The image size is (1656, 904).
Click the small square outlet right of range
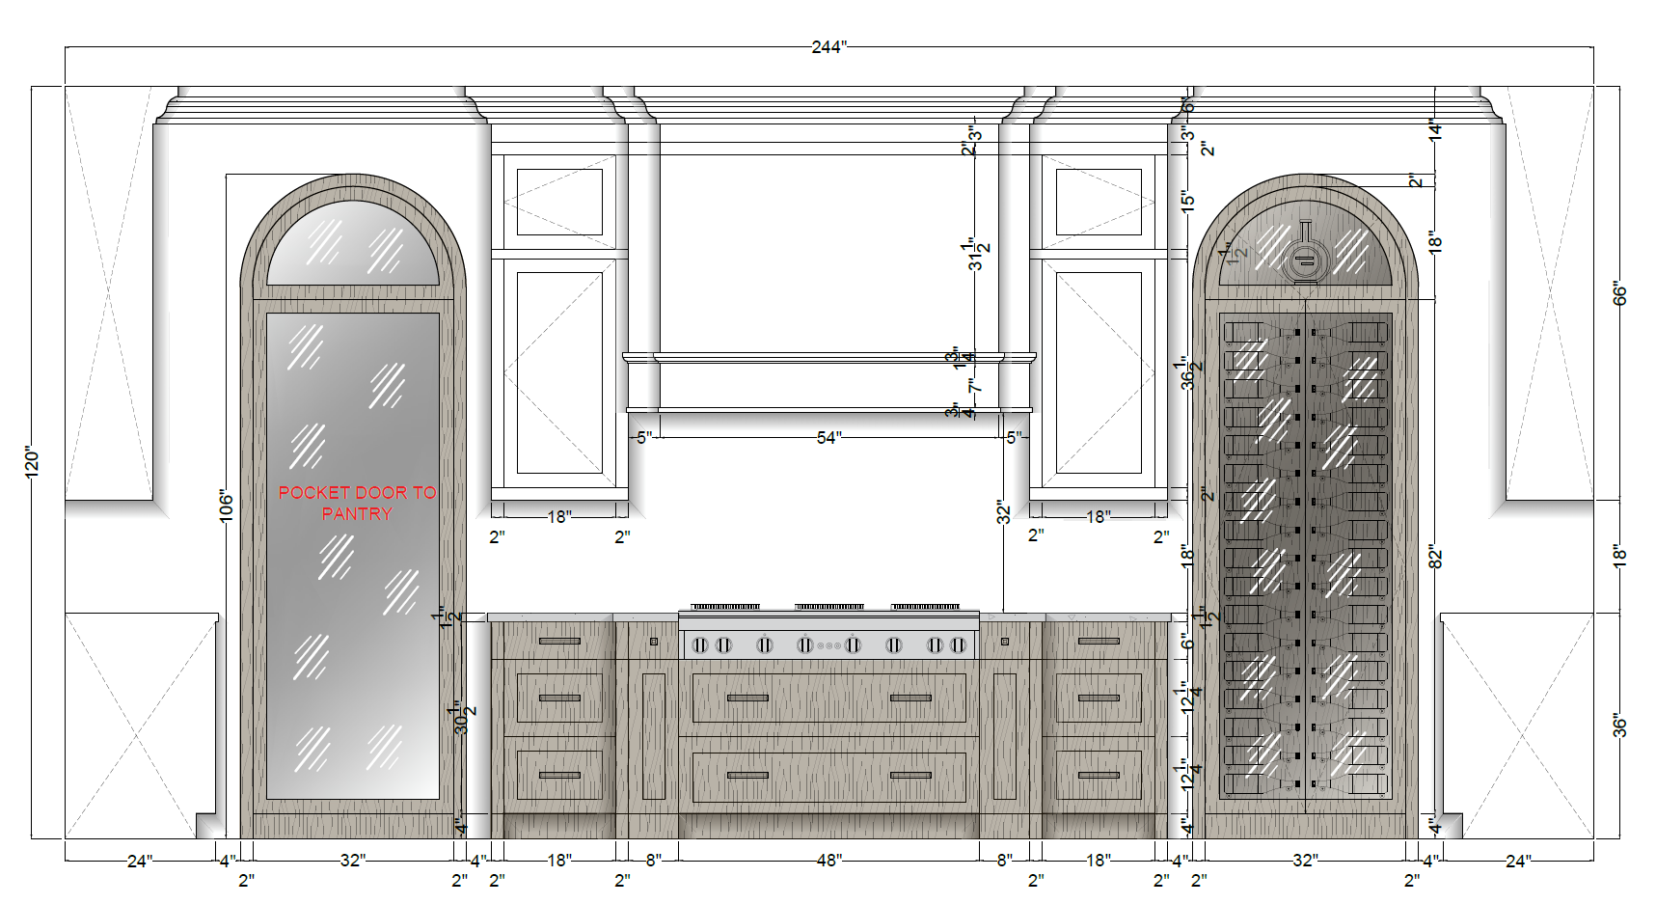click(1004, 642)
